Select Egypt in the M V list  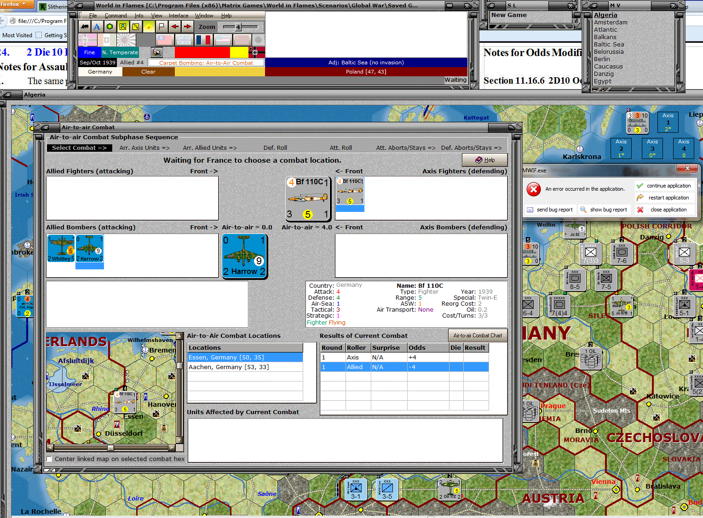tap(603, 81)
